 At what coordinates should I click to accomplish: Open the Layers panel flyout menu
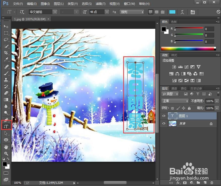[218, 88]
